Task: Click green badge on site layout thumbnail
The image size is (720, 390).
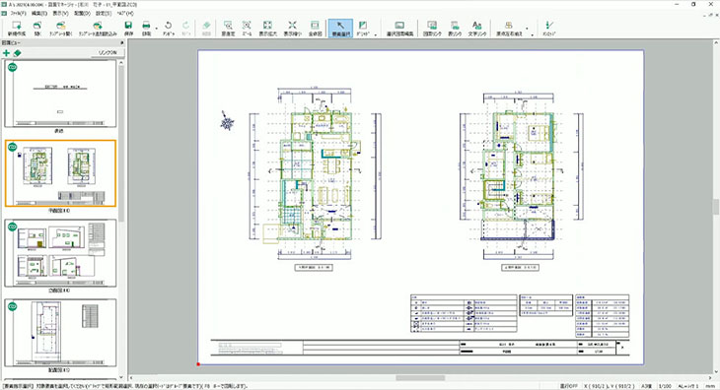Action: [x=13, y=306]
